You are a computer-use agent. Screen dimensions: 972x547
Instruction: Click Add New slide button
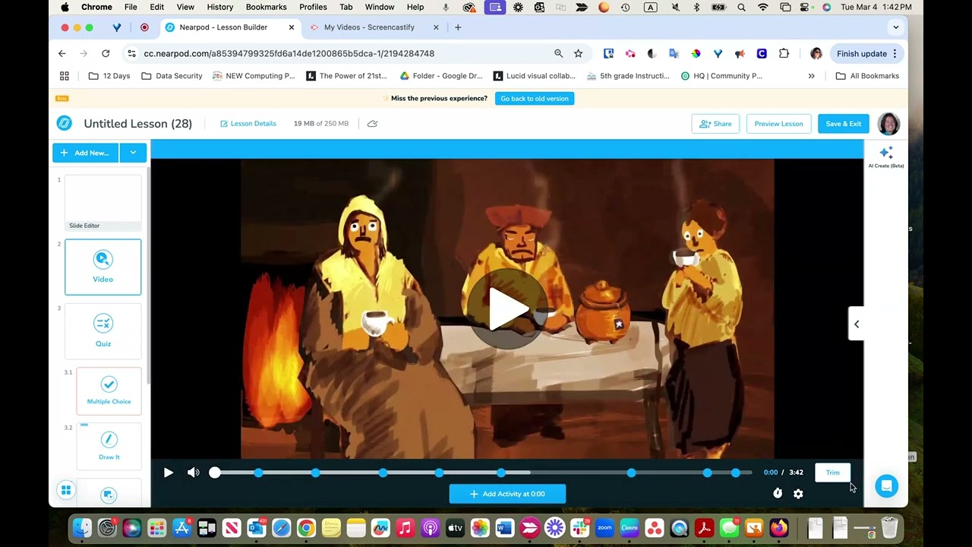[x=86, y=153]
